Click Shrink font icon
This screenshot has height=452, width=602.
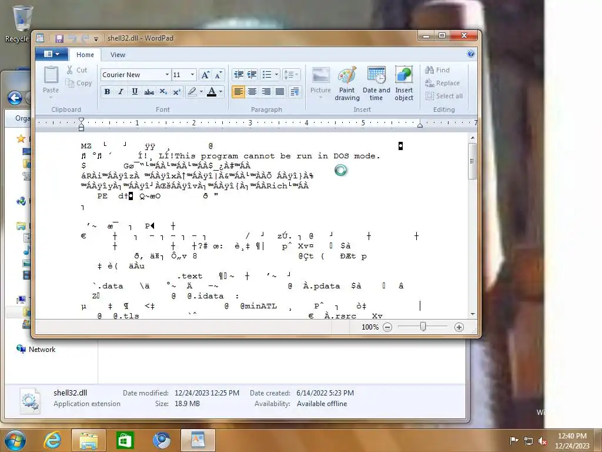tap(218, 75)
